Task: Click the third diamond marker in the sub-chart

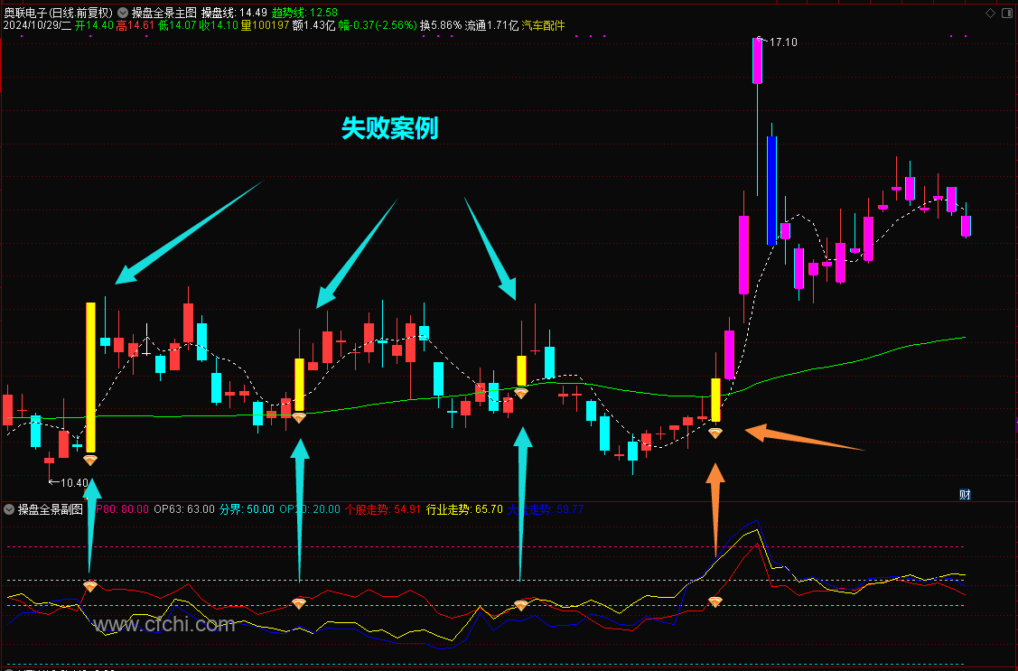Action: tap(520, 605)
